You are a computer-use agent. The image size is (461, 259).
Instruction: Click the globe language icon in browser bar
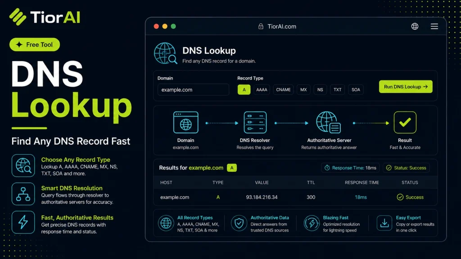click(415, 27)
